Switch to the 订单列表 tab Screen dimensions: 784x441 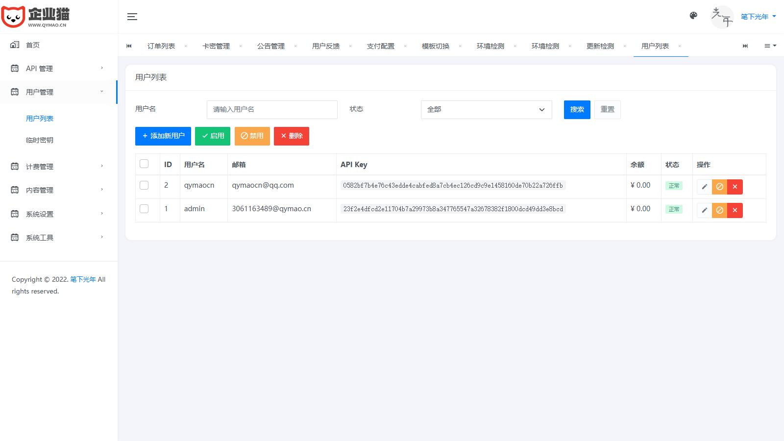[161, 46]
